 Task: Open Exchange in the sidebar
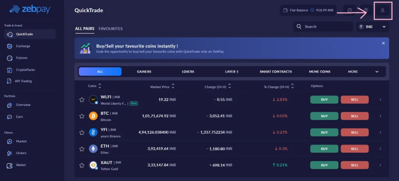23,46
